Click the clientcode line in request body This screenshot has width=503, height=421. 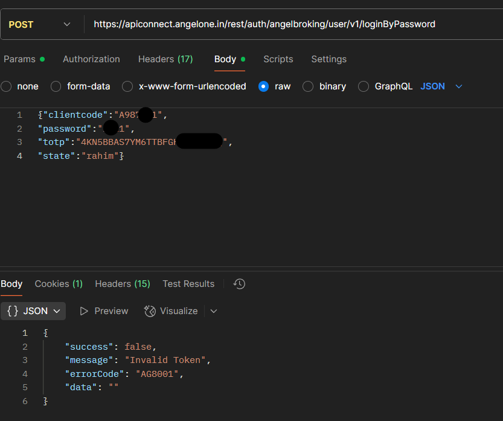point(102,115)
